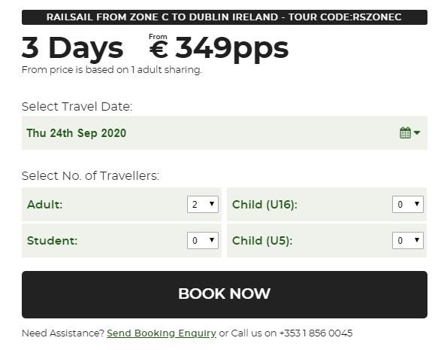
Task: Click the 3 Days duration heading
Action: tap(72, 48)
